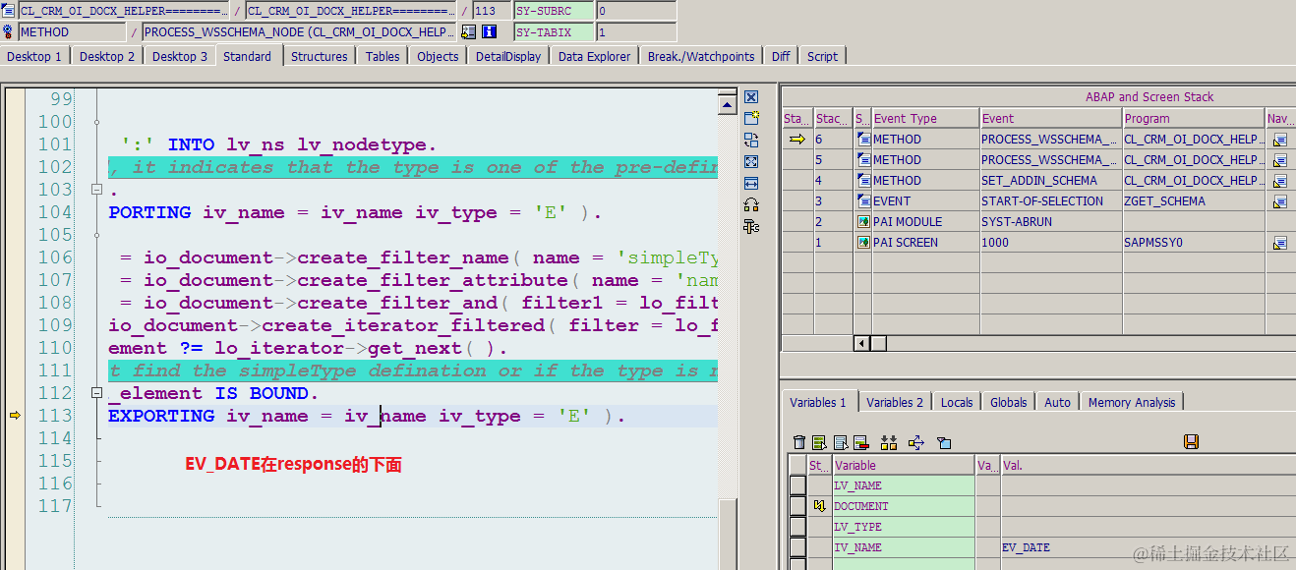Click the maximize horizontally tool icon
Viewport: 1296px width, 570px height.
(x=751, y=183)
